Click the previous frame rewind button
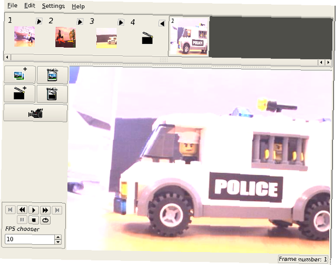336x265 pixels. [22, 210]
